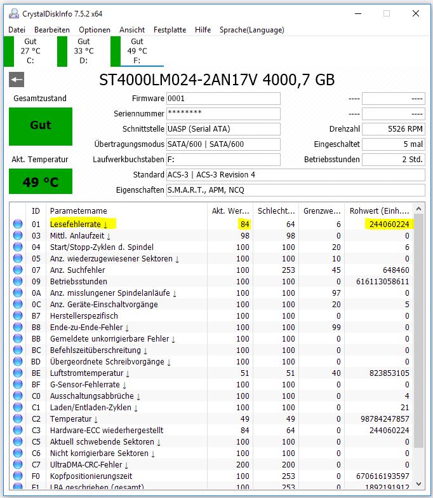Click disk title ST4000LM024-2AN17V 4000,7 GB

click(x=216, y=80)
